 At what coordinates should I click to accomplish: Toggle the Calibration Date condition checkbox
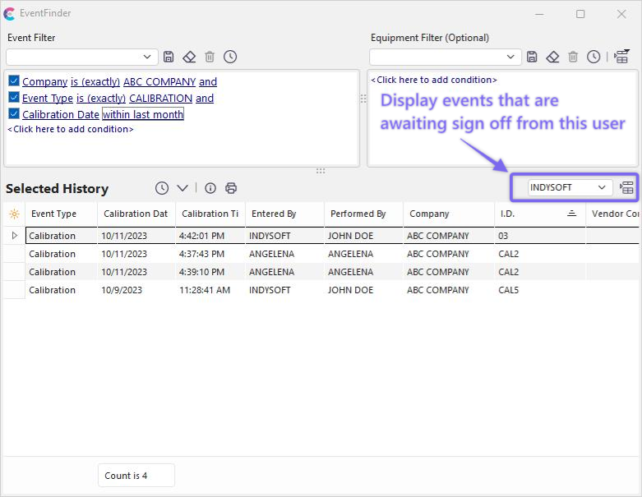coord(14,114)
